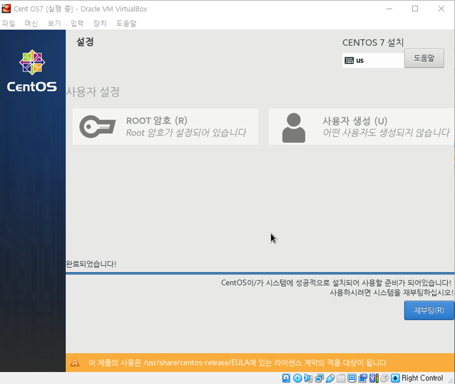Screen dimensions: 455x384
Task: Click the shared folders icon in status bar
Action: coord(341,378)
